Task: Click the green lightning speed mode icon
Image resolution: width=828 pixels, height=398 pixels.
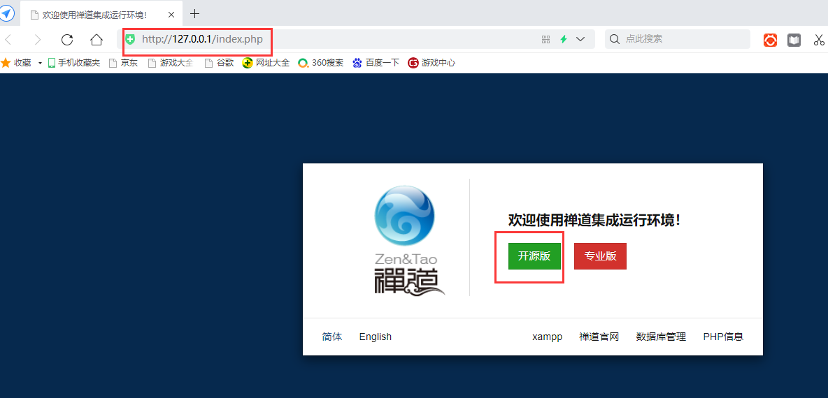Action: pyautogui.click(x=564, y=39)
